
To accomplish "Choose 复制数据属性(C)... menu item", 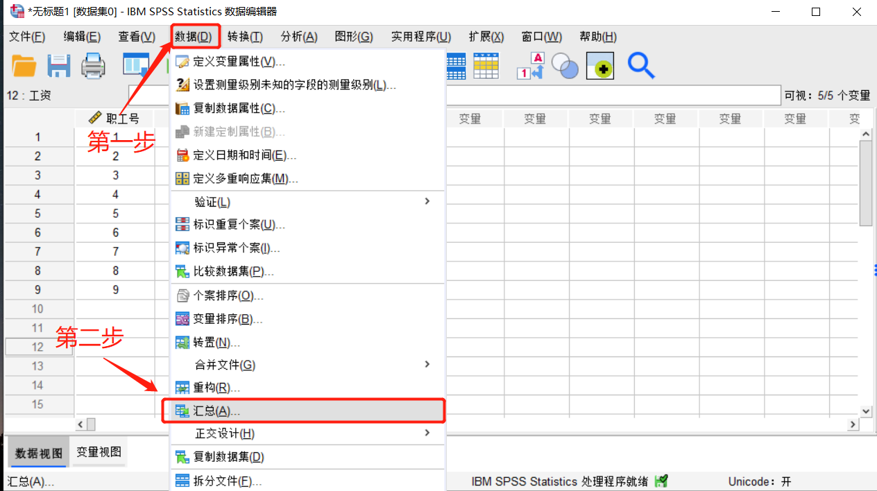I will point(307,108).
